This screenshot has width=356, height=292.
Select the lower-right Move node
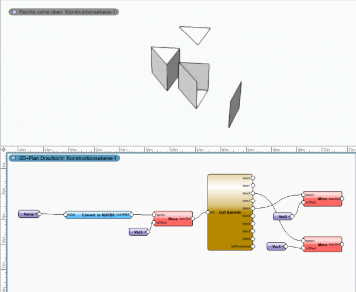tap(322, 244)
